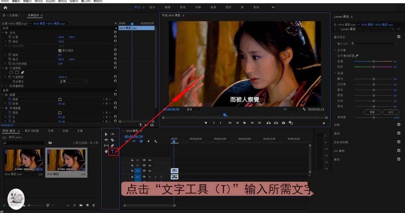This screenshot has width=405, height=213.
Task: Select the opacity pen mask tool
Action: coord(23,72)
